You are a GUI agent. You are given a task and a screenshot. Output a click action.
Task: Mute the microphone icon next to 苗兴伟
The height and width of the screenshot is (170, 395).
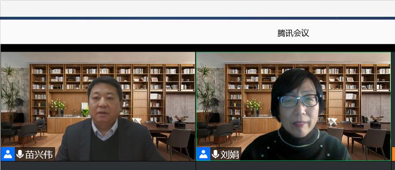20,154
